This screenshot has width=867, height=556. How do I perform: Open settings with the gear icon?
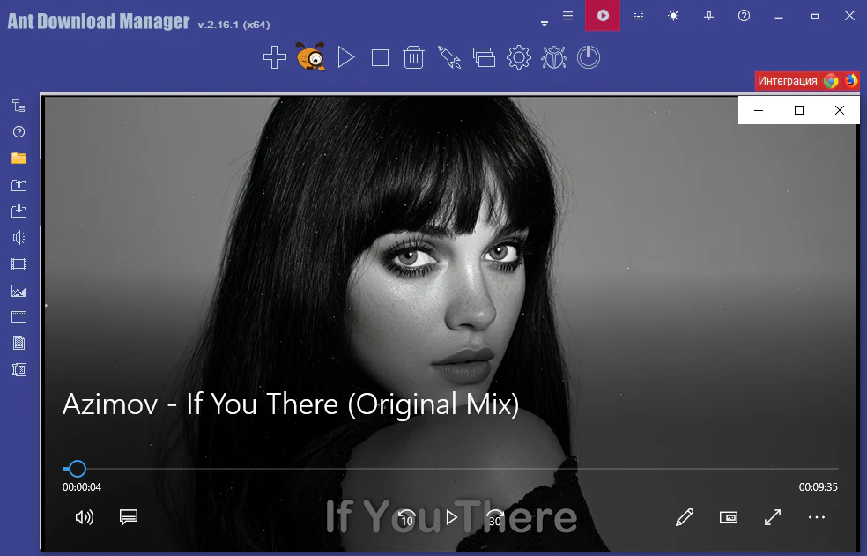[x=519, y=57]
